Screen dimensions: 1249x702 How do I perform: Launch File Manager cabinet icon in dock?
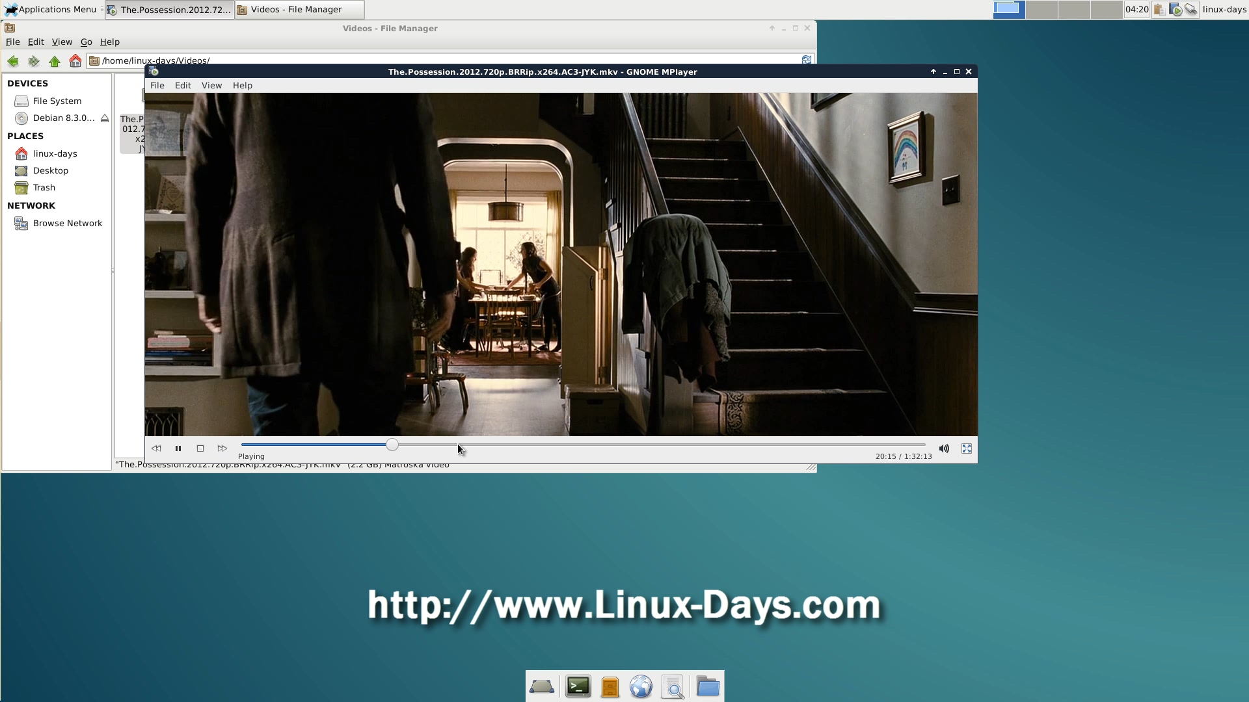(610, 686)
